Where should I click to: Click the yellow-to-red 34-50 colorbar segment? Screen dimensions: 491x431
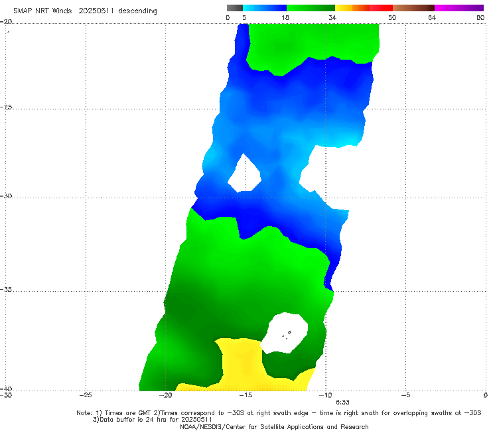(x=364, y=8)
